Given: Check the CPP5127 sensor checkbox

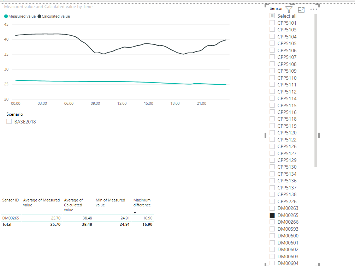Looking at the screenshot, I should 272,153.
